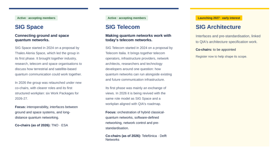Click the paragraph about six Work Packages
The image size is (278, 156).
pyautogui.click(x=48, y=90)
